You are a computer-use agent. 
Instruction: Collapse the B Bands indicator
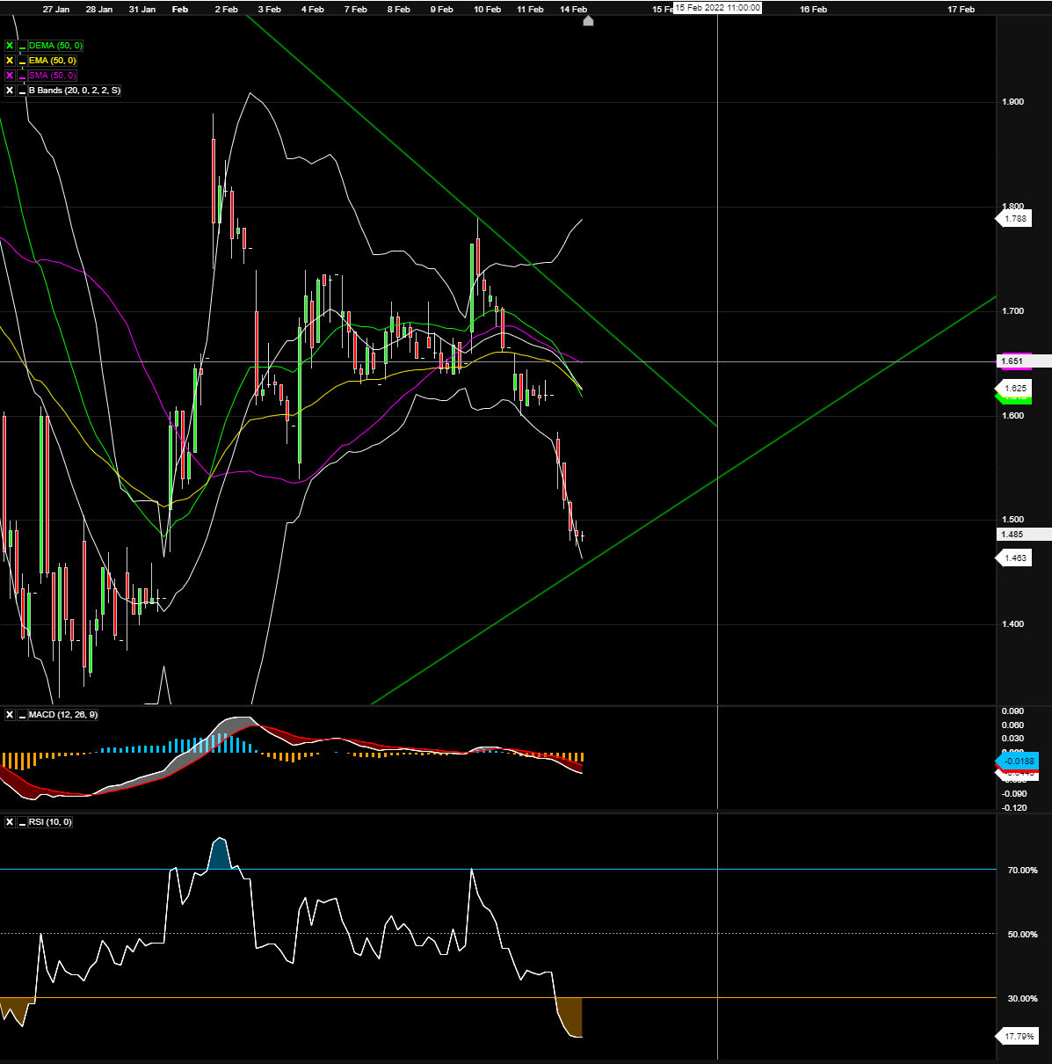[22, 91]
